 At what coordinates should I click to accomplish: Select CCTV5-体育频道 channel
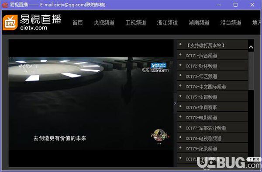(x=212, y=97)
